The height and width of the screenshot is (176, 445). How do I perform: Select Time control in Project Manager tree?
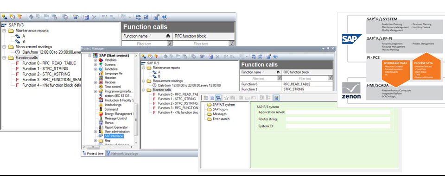(x=113, y=87)
